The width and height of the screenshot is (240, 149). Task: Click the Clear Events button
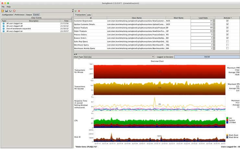36,18
